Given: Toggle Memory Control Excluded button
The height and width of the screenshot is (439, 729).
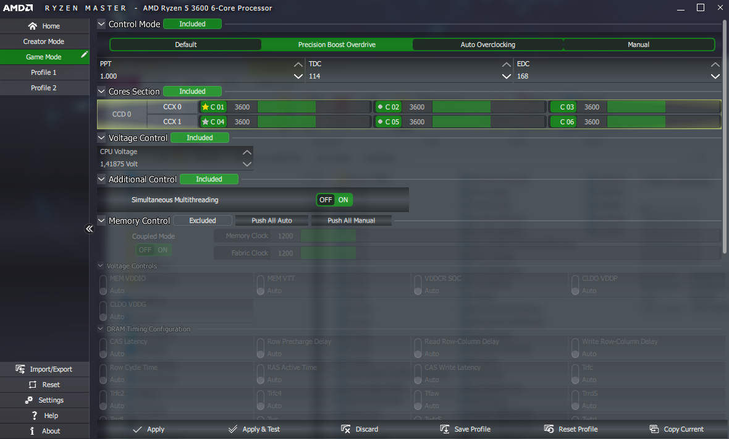Looking at the screenshot, I should (203, 221).
